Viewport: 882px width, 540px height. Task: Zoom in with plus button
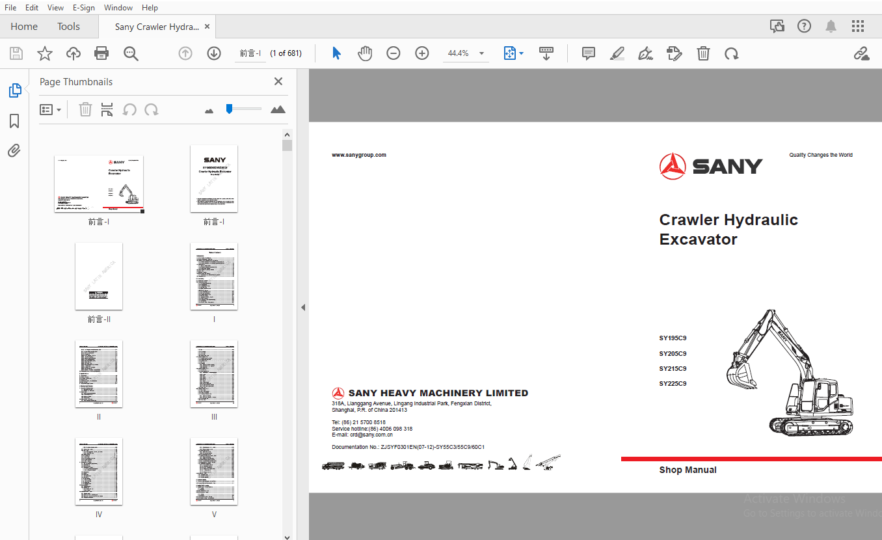point(422,53)
